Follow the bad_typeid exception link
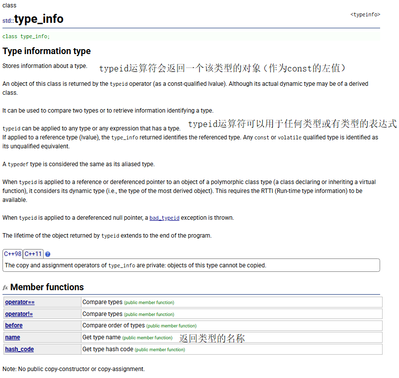This screenshot has width=399, height=378. point(164,218)
